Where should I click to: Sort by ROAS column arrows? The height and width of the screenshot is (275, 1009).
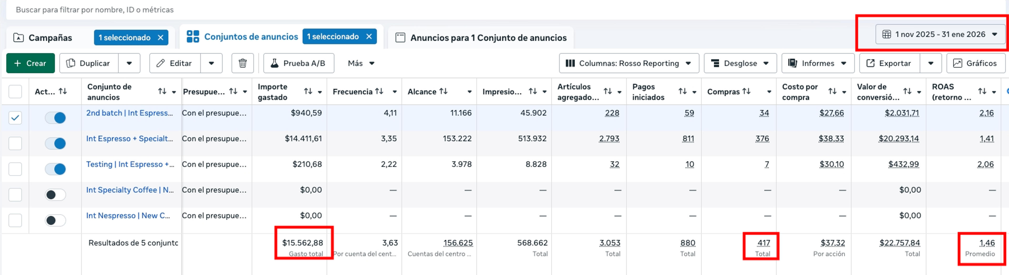[x=982, y=91]
